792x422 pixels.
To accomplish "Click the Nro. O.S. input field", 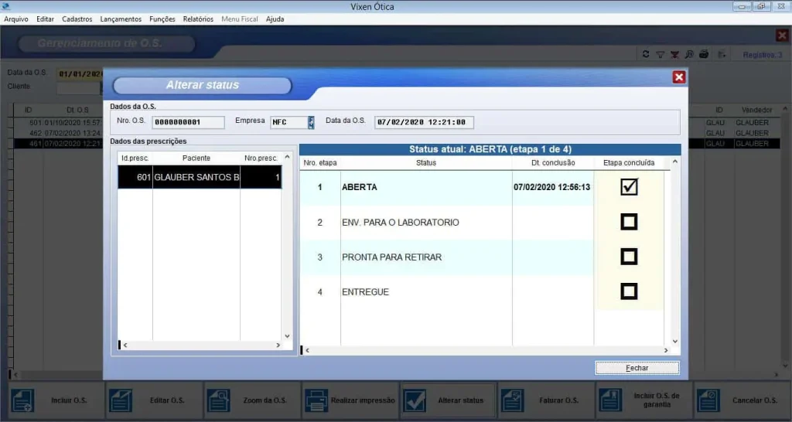I will point(188,122).
